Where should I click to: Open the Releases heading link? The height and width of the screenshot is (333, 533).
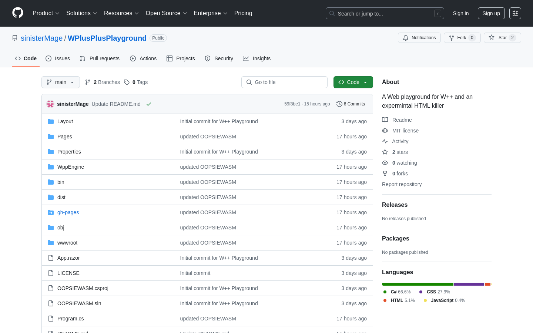(395, 205)
